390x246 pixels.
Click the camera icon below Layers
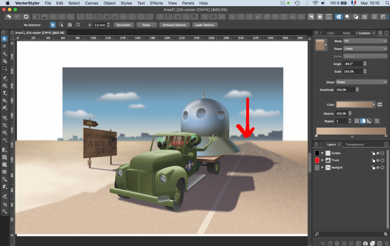click(365, 243)
